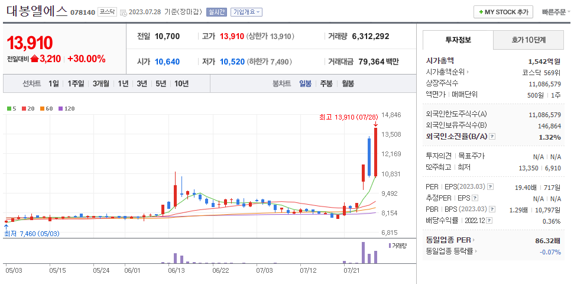Image resolution: width=574 pixels, height=284 pixels.
Task: Click the 외국인소진율 value 1.32%
Action: [550, 137]
